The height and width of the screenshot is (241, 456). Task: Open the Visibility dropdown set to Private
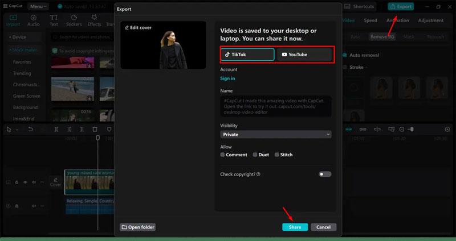(x=275, y=134)
